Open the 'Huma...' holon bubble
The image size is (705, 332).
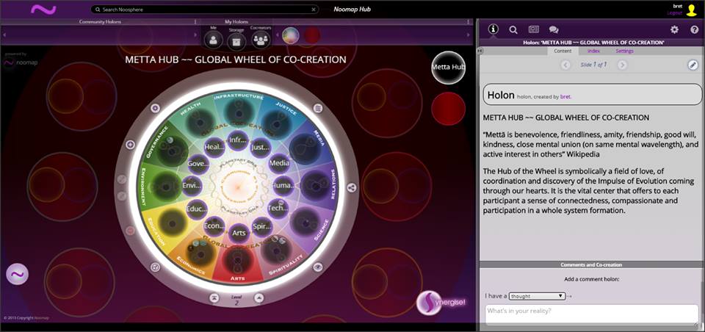point(283,186)
